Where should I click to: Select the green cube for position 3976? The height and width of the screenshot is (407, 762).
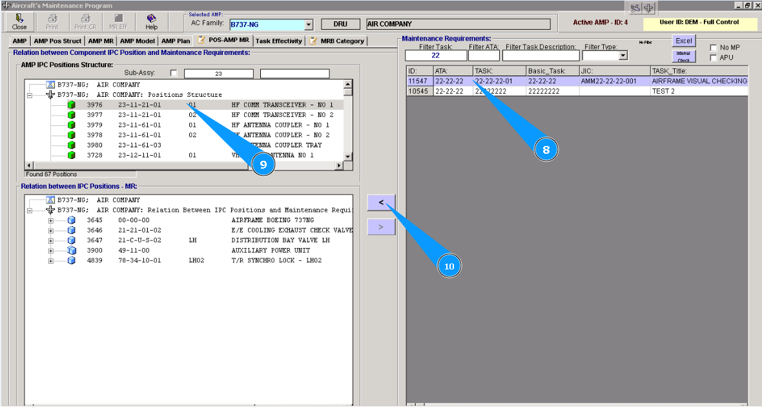coord(72,105)
